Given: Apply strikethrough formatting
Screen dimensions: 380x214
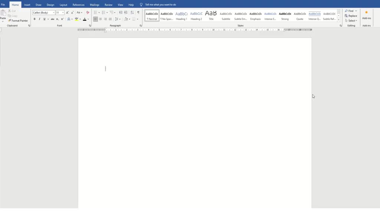Looking at the screenshot, I should [52, 19].
